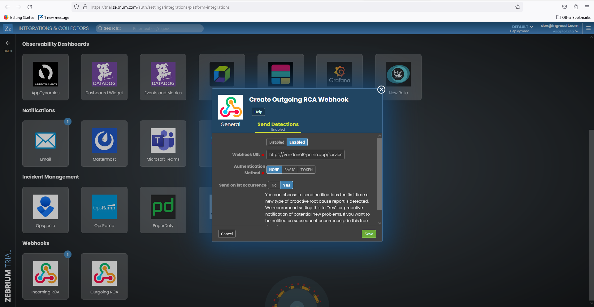This screenshot has height=307, width=594.
Task: Reload the page in the browser
Action: coord(30,7)
